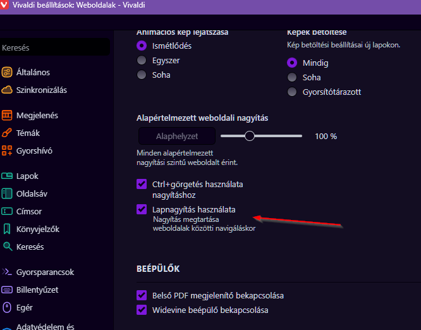Click the Általános settings icon

click(7, 72)
